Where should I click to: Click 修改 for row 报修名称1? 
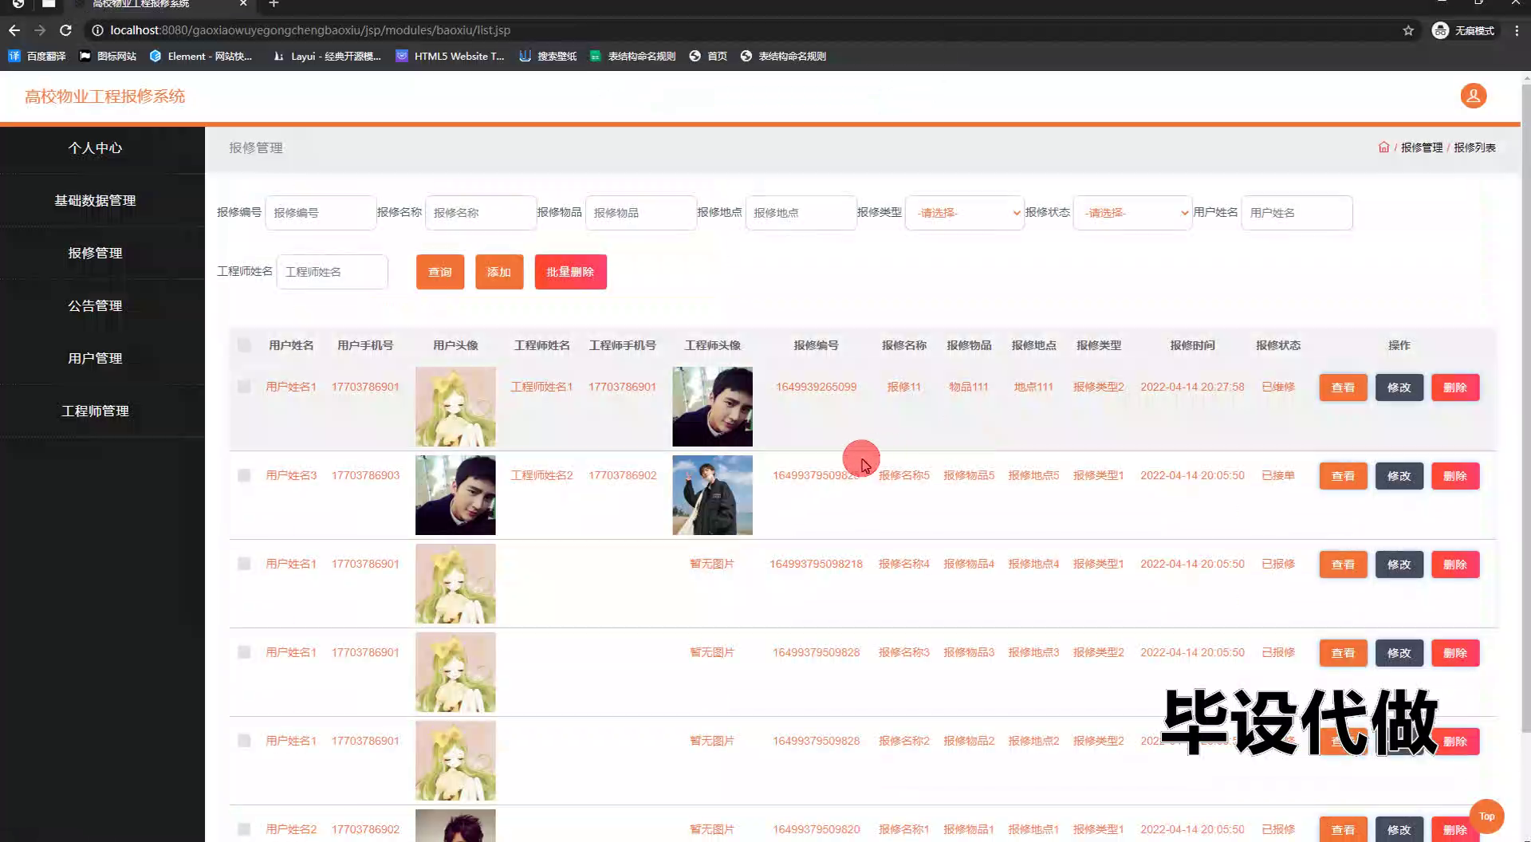pos(1399,829)
